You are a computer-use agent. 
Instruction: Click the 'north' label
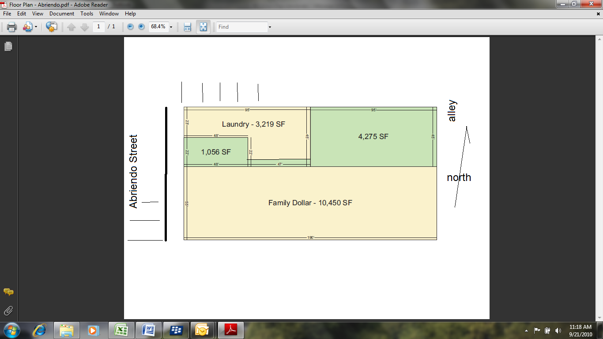pos(459,177)
